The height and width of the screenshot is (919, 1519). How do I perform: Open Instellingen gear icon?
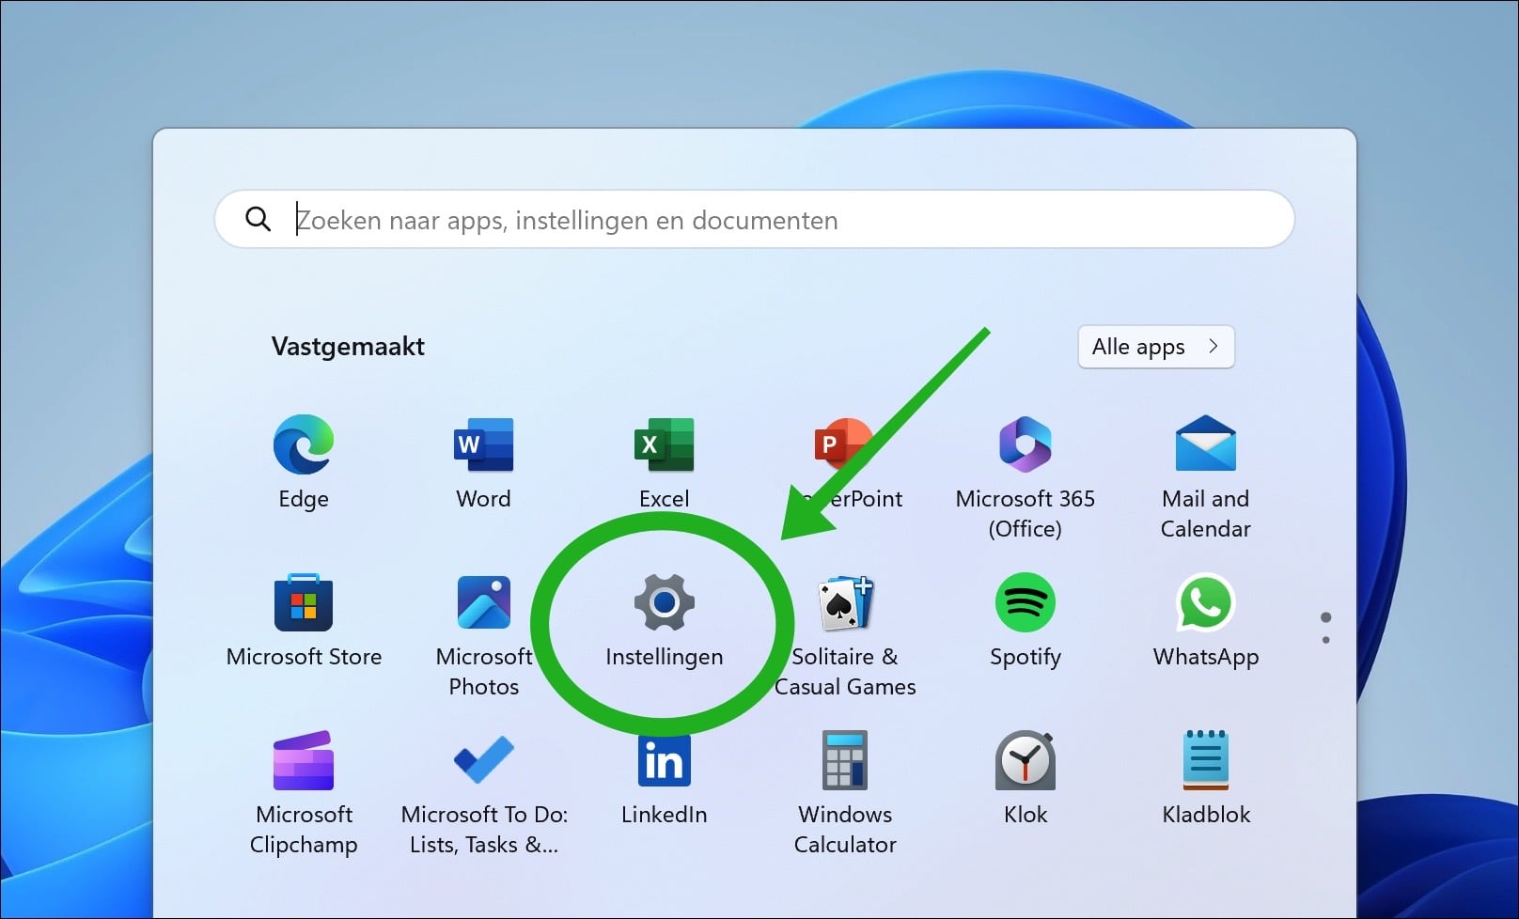click(665, 602)
